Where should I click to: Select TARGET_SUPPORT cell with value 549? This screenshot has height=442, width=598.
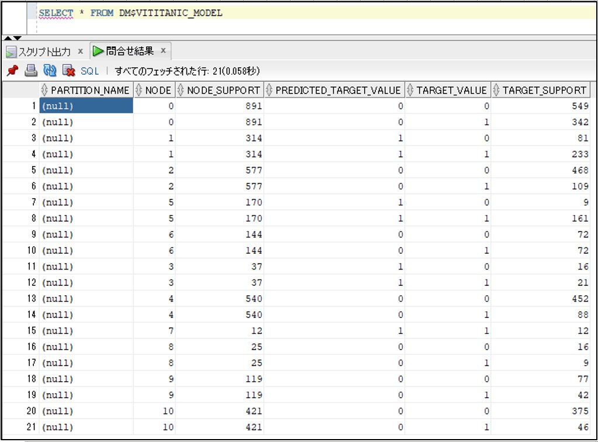(x=540, y=106)
